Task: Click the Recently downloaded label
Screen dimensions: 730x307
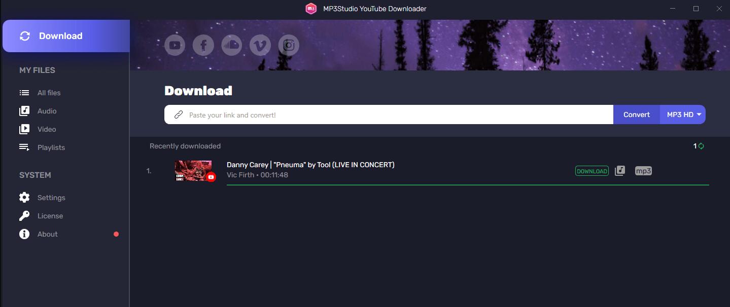Action: [x=185, y=146]
